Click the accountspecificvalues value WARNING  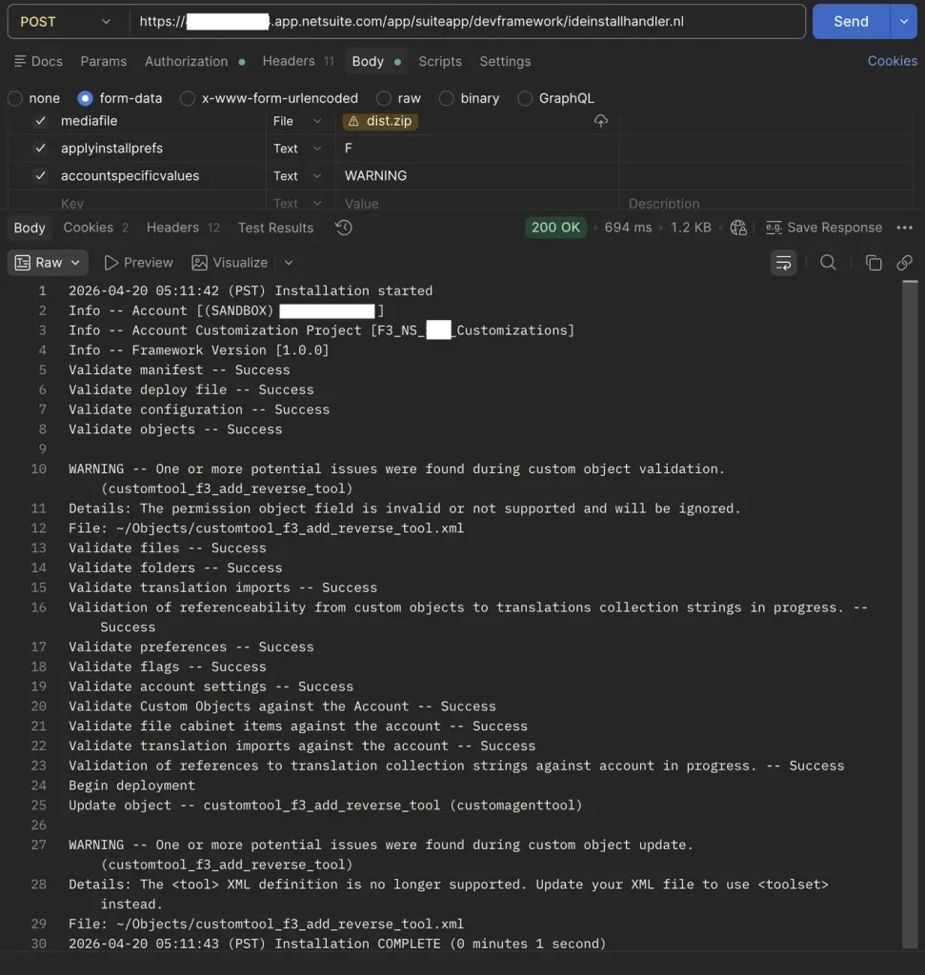(x=375, y=176)
